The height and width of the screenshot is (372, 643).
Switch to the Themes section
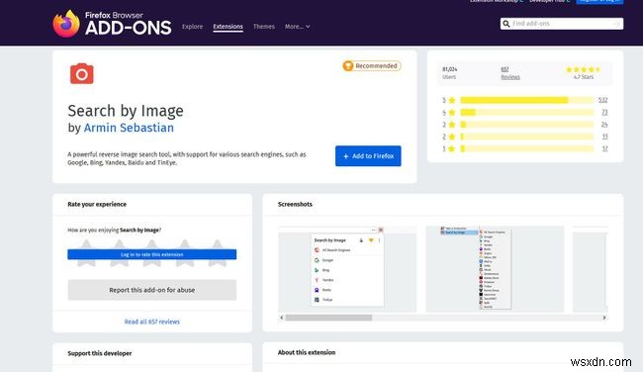pyautogui.click(x=264, y=27)
